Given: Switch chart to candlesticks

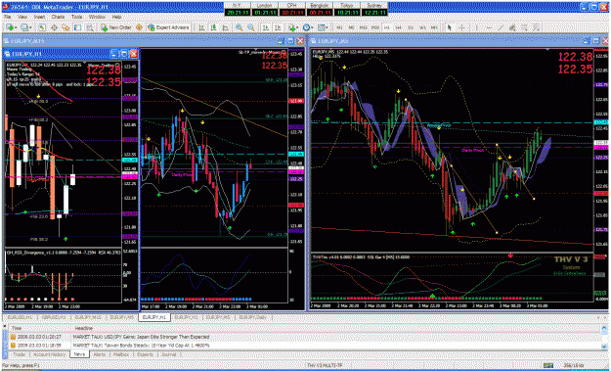Looking at the screenshot, I should point(213,27).
